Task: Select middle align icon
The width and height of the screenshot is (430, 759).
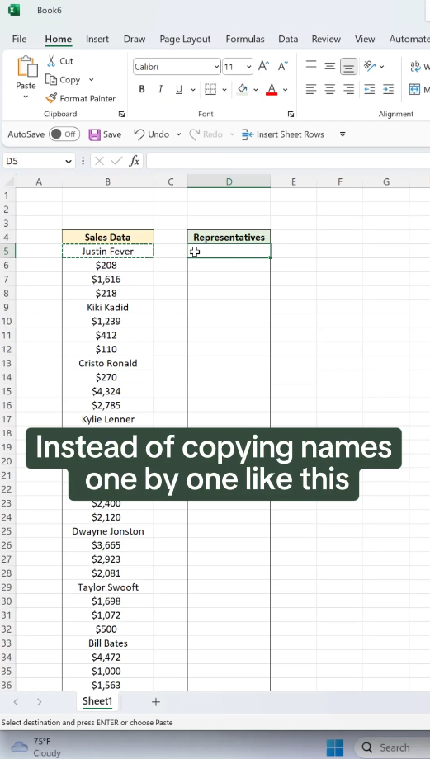Action: [330, 66]
